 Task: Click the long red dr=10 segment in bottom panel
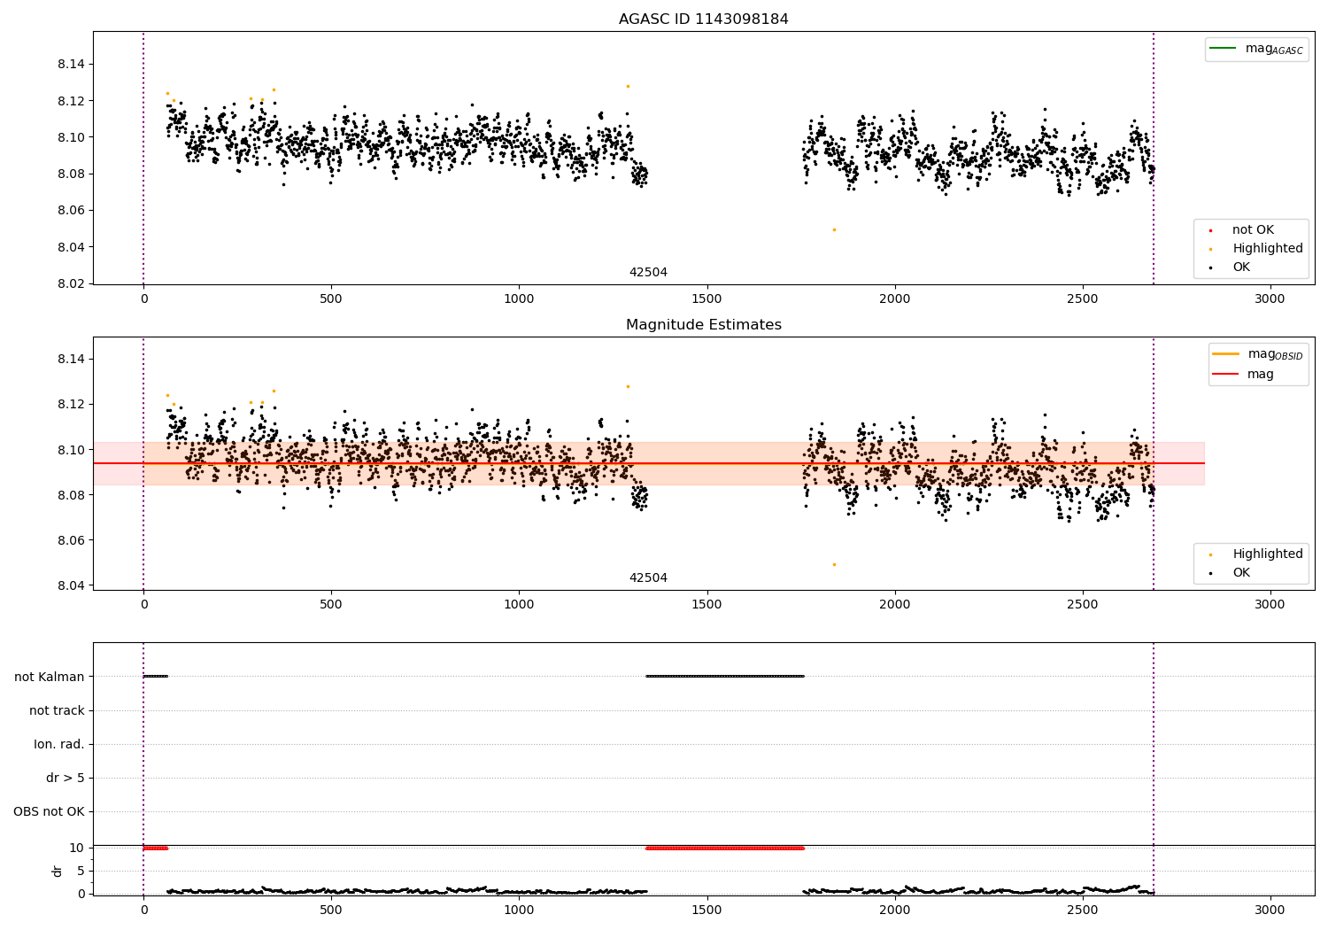(x=725, y=848)
